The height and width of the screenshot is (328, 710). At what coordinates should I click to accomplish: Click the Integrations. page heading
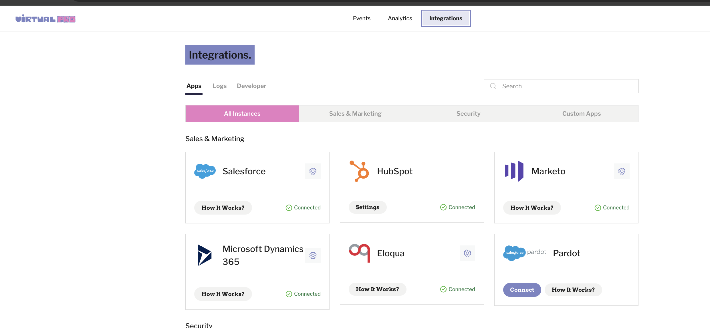pyautogui.click(x=220, y=55)
